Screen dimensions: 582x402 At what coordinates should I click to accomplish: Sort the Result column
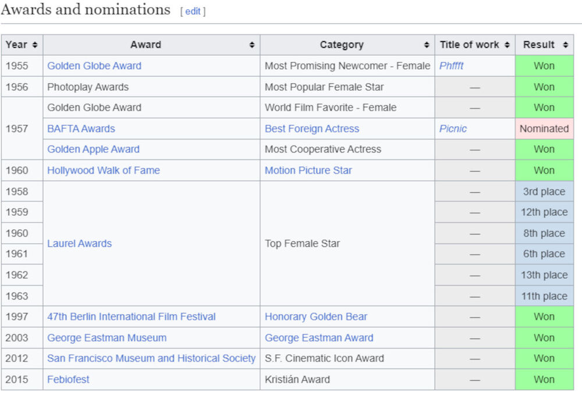(565, 45)
